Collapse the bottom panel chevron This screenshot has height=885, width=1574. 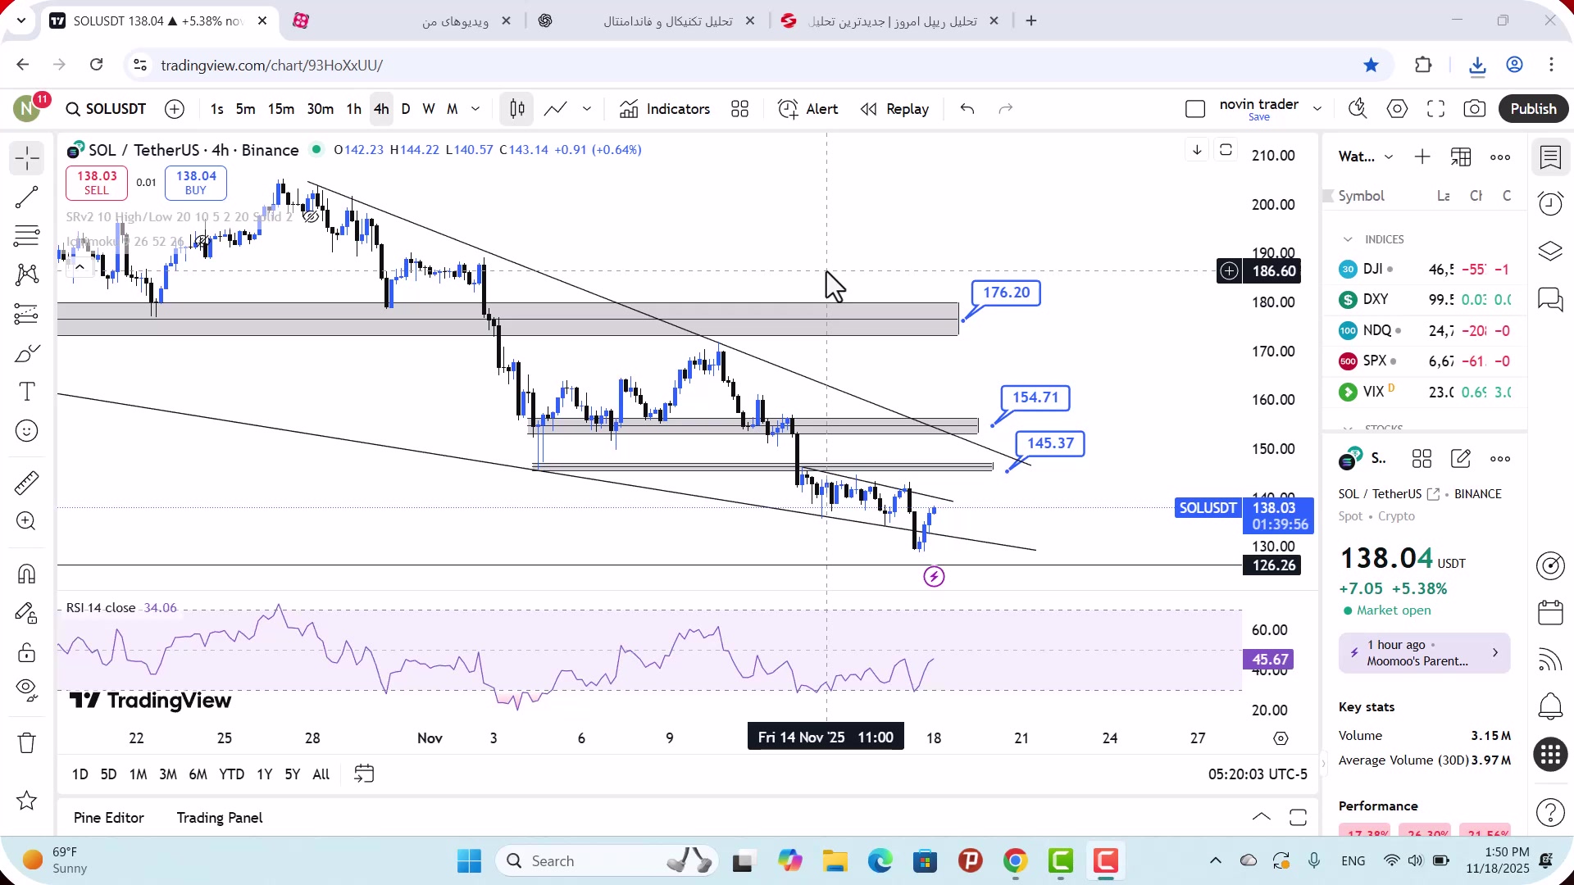(1262, 817)
